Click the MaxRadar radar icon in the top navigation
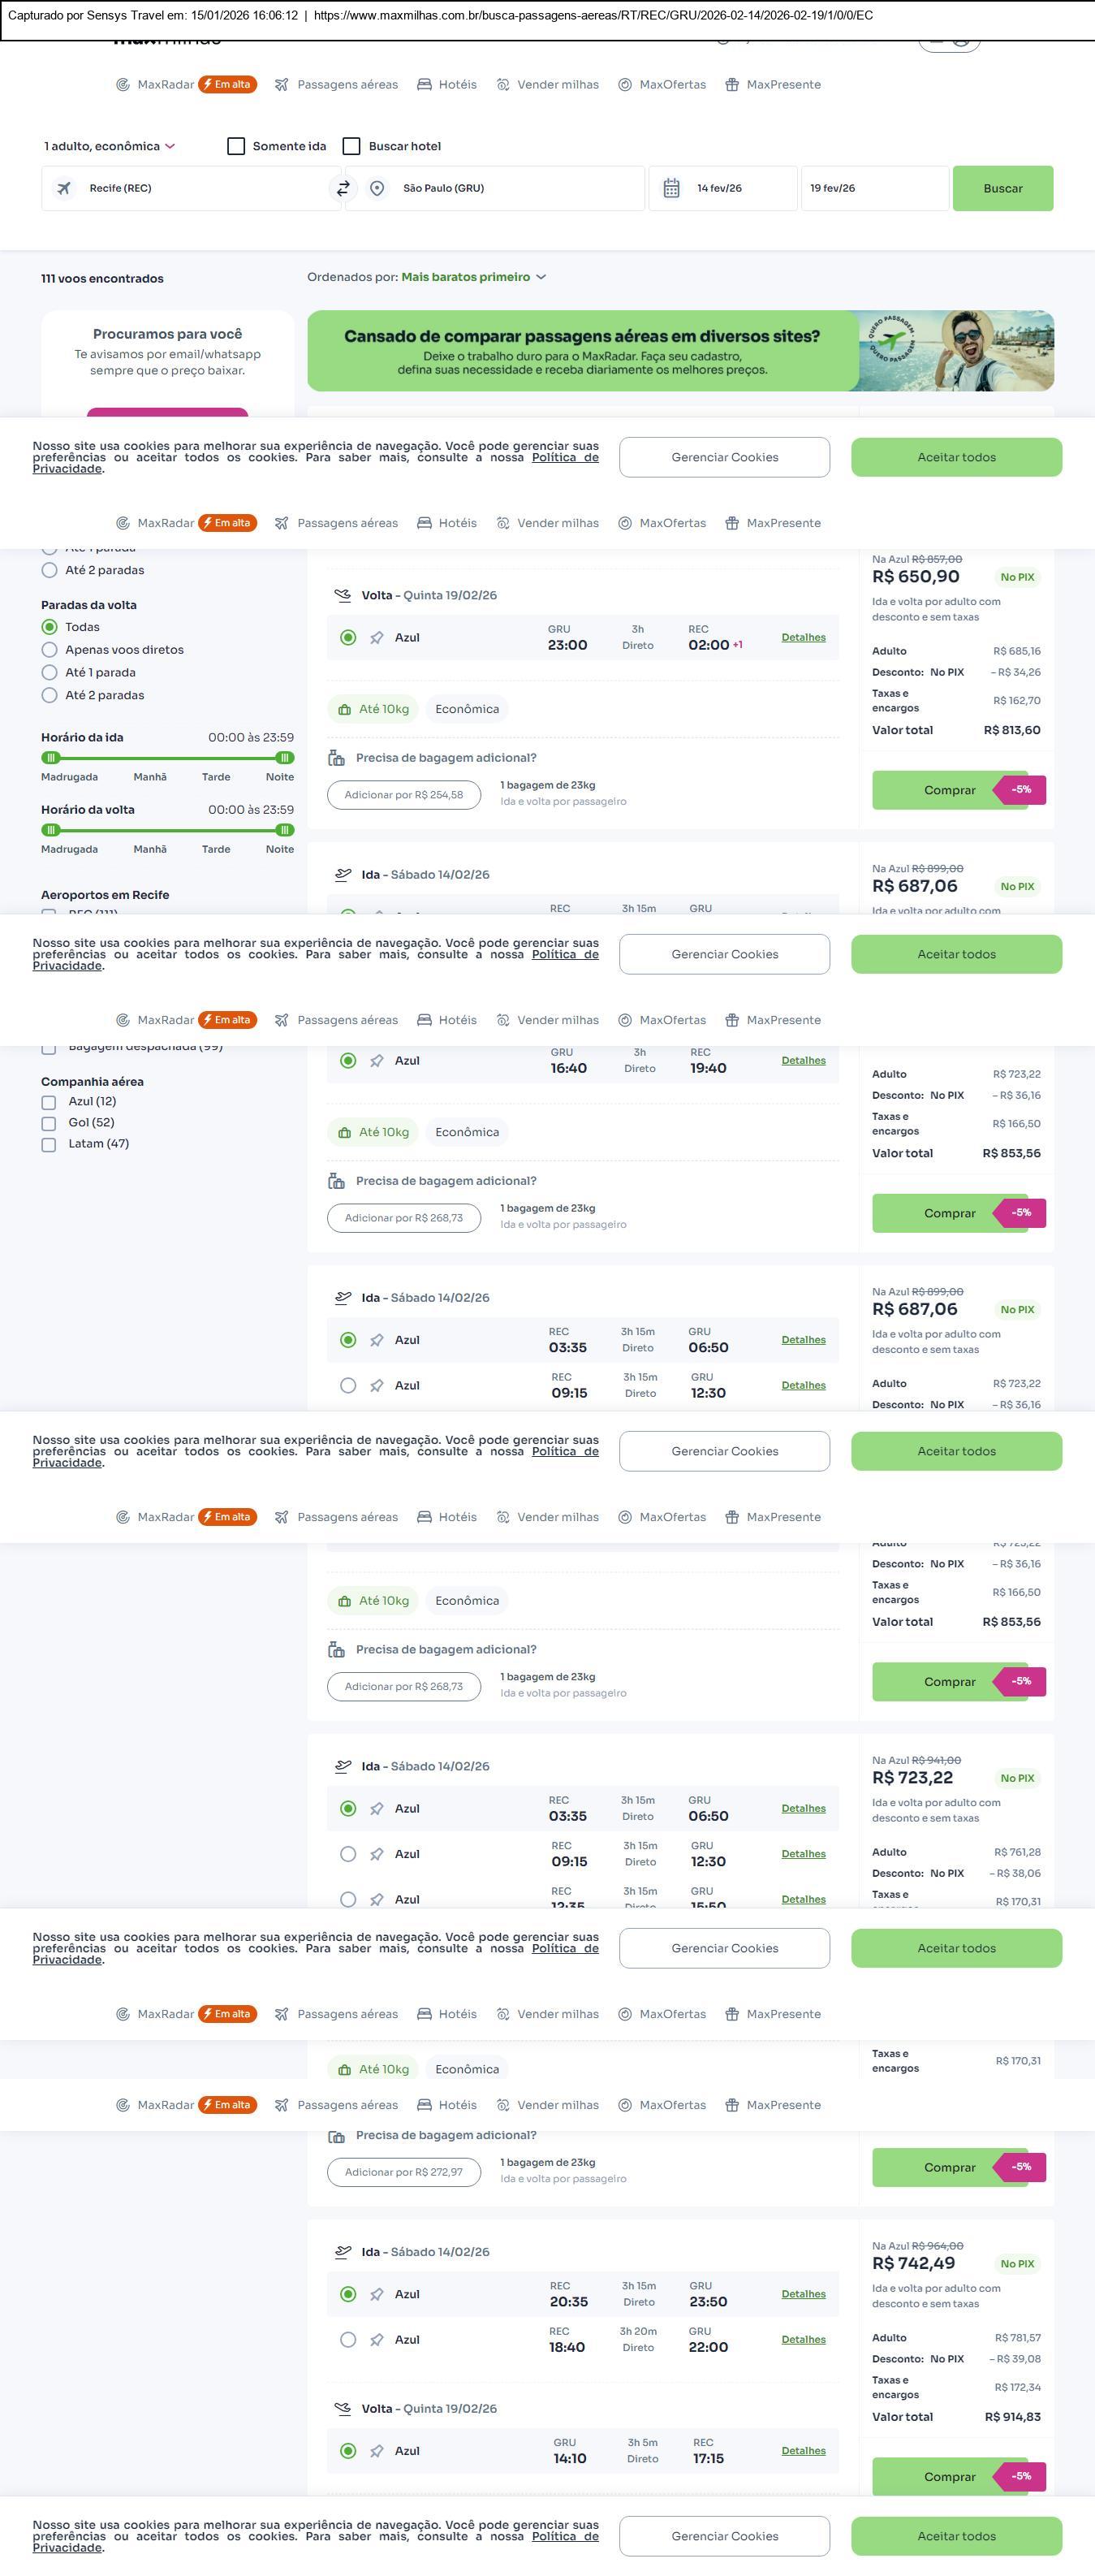Screen dimensions: 1095x2576 point(123,85)
